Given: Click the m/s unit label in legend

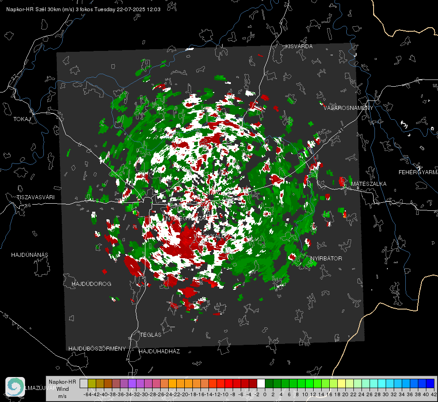Looking at the screenshot, I should [62, 396].
